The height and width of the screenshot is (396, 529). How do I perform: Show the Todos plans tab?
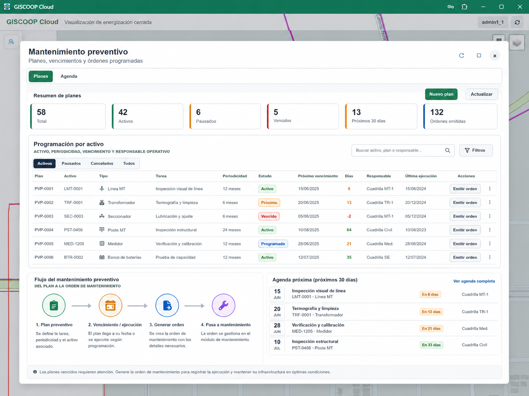(x=129, y=163)
